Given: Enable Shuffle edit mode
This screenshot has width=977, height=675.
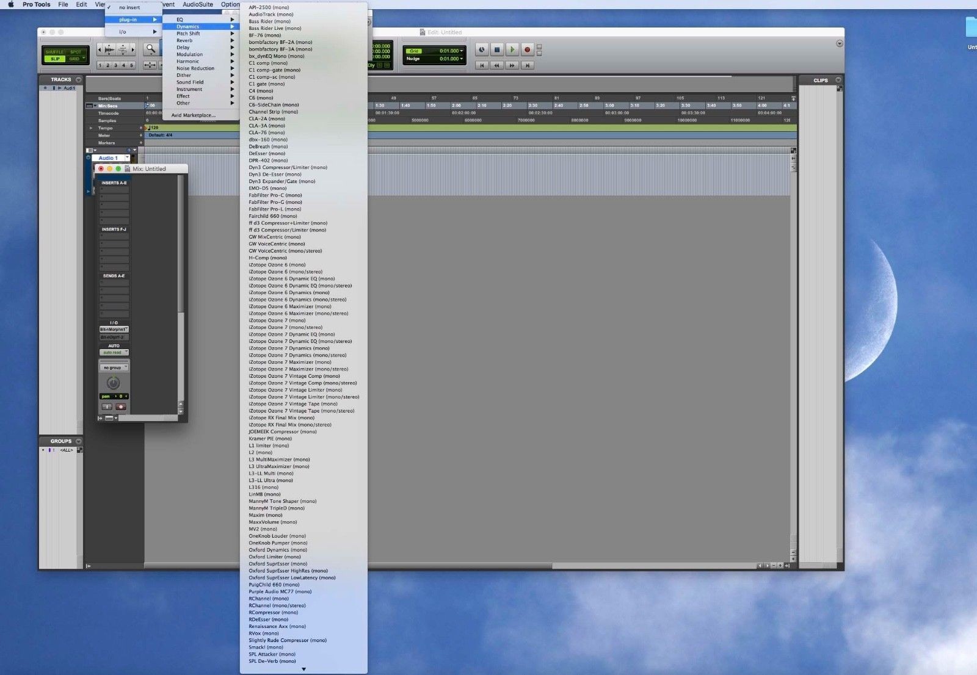Looking at the screenshot, I should click(55, 52).
